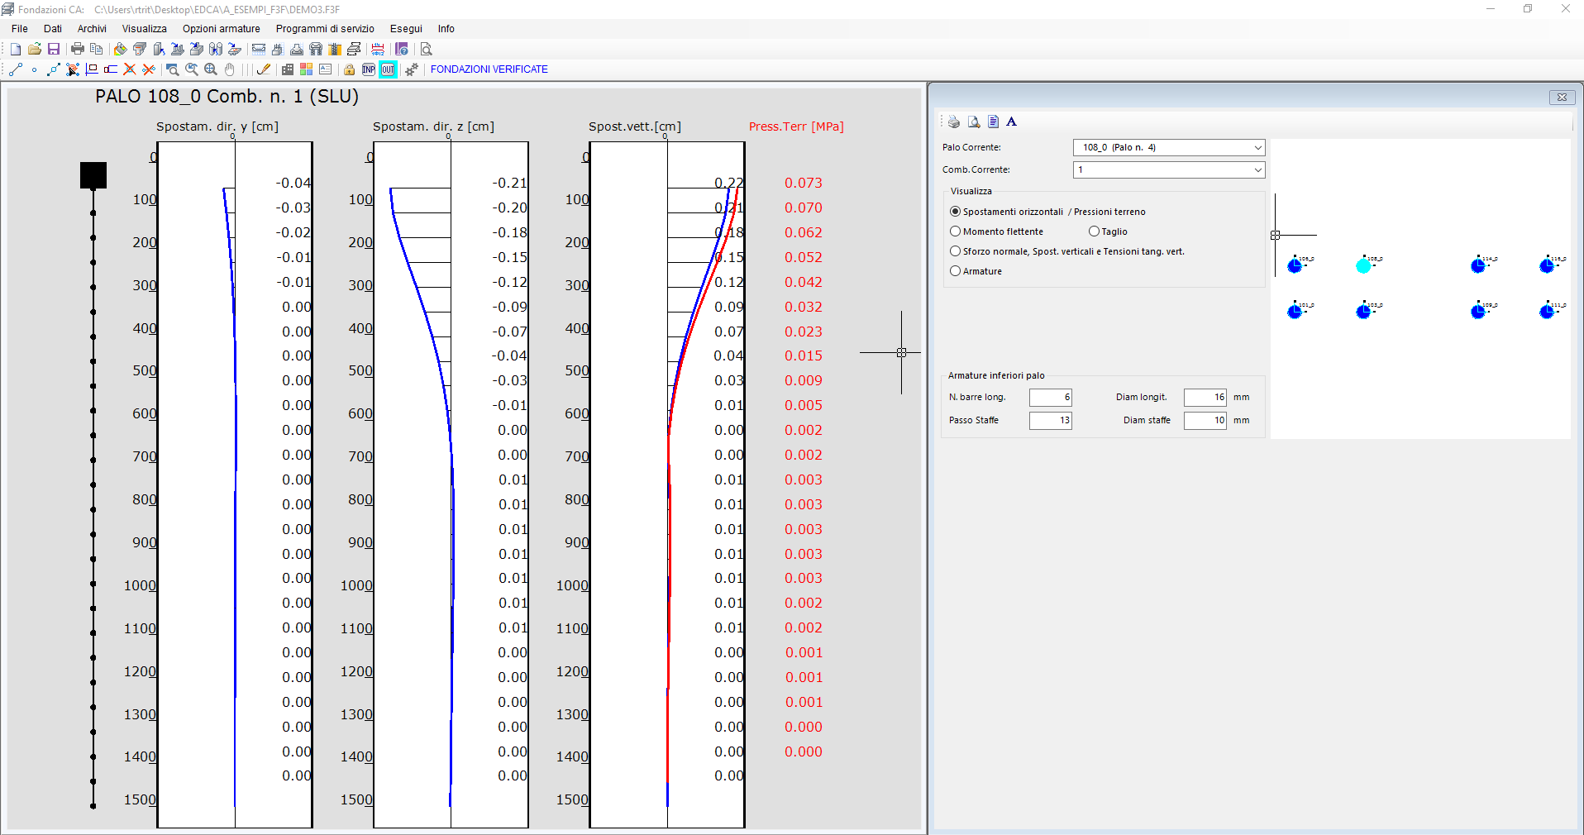
Task: Click the 'PALO 108_0 Comb. n. 1 (SLU)' title
Action: point(227,97)
